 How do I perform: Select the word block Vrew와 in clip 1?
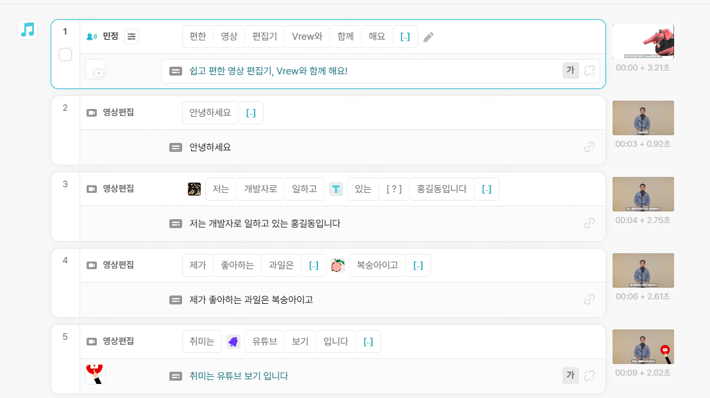tap(307, 37)
